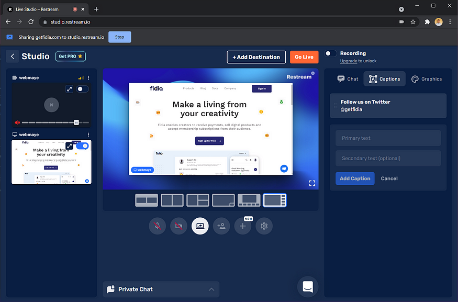Select screen with side thumbnails layout
458x302 pixels.
pos(275,200)
